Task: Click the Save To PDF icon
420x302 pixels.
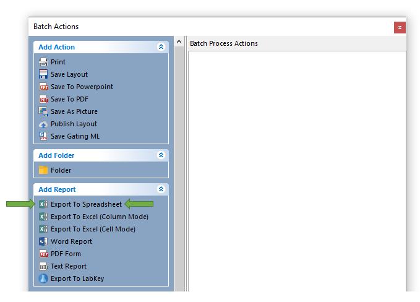Action: 43,99
